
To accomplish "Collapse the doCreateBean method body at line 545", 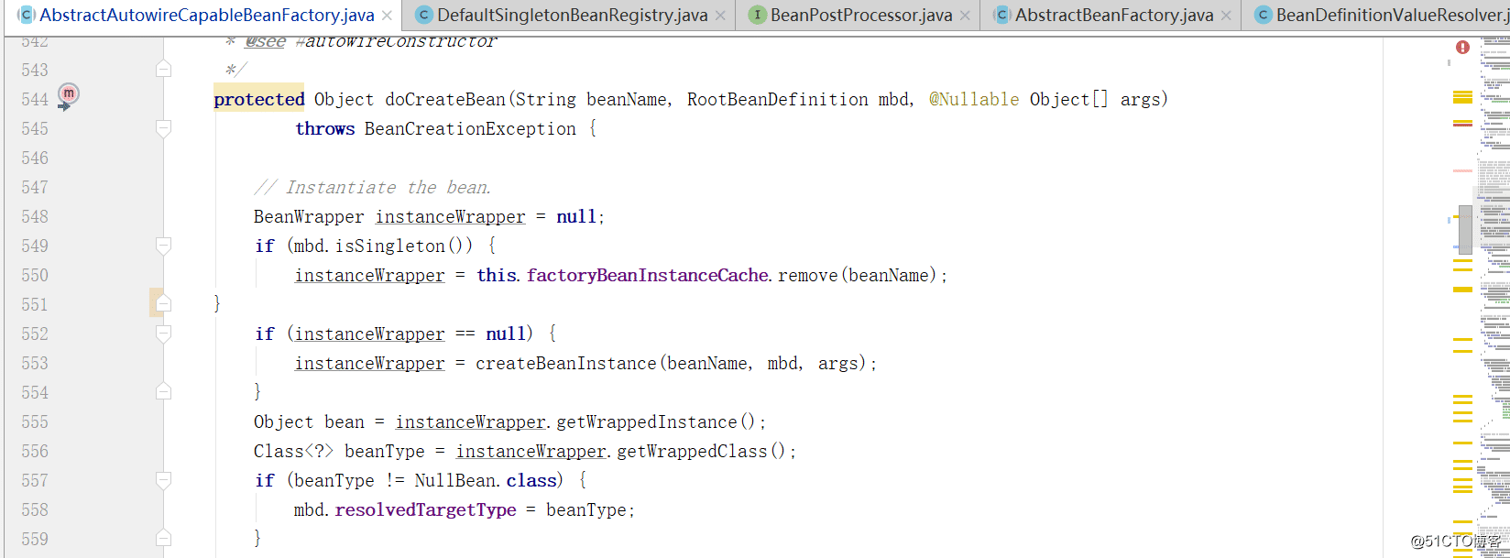I will click(163, 128).
